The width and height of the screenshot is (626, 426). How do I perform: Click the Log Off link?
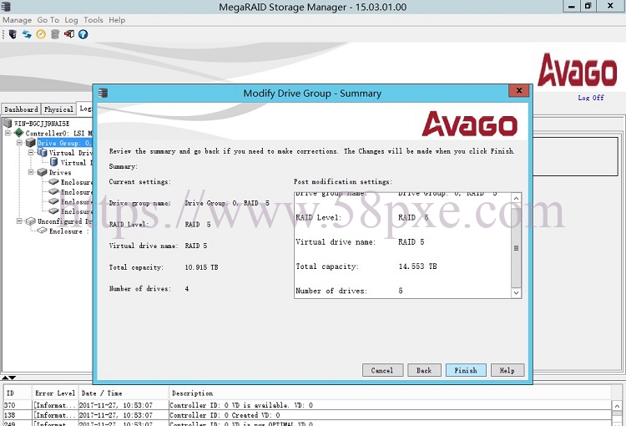pyautogui.click(x=591, y=98)
